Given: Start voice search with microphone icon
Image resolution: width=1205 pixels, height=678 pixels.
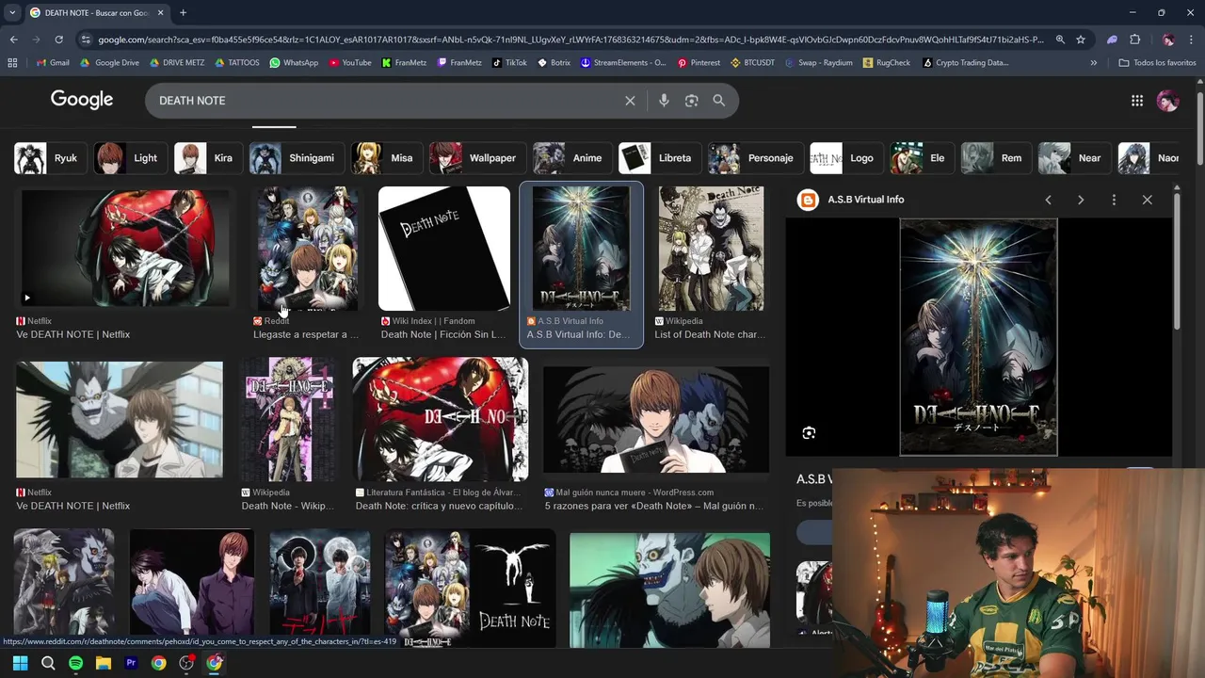Looking at the screenshot, I should [x=664, y=101].
